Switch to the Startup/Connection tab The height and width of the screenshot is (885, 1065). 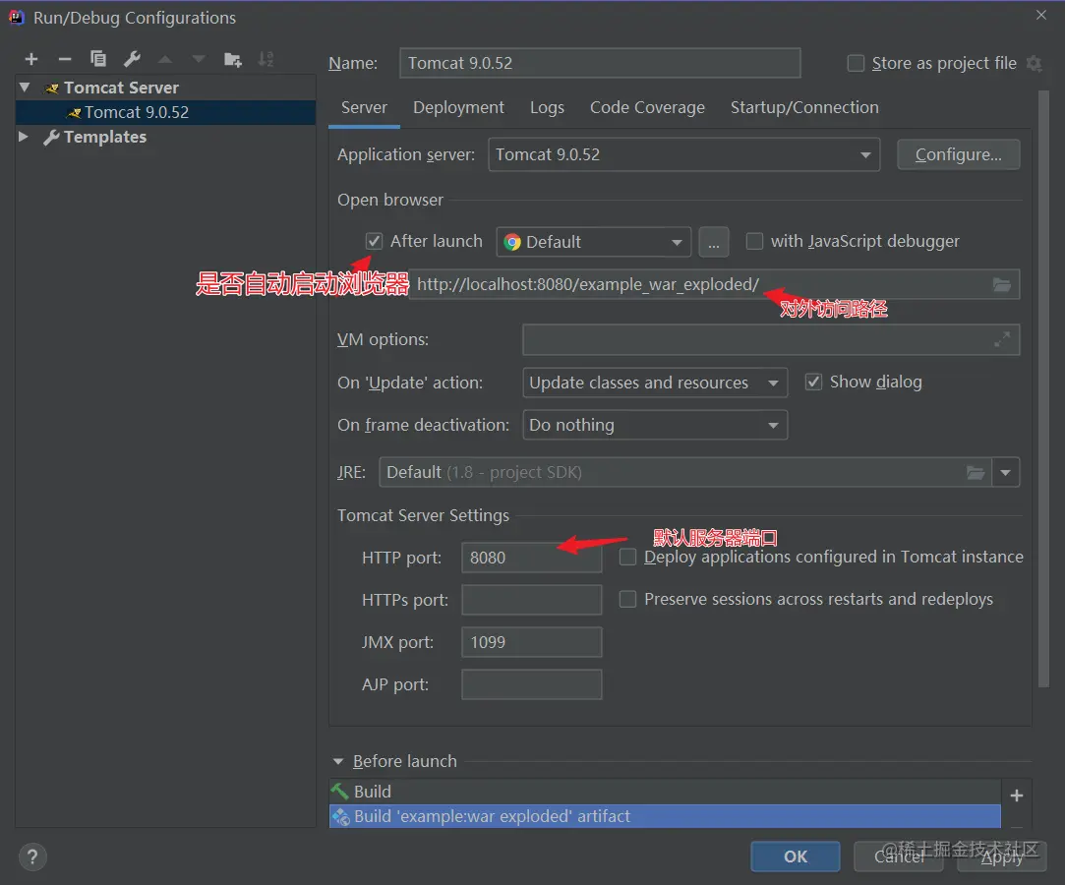tap(804, 107)
